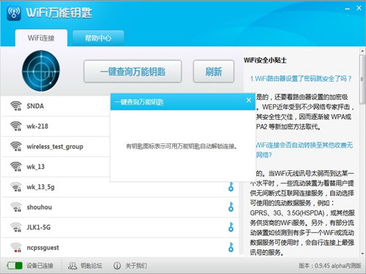Click the radar scan icon
Screen dimensions: 366x274
tap(41, 71)
